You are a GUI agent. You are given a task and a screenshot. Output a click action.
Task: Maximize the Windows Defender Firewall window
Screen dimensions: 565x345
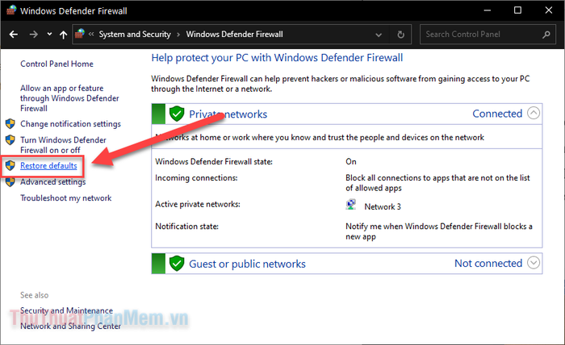(x=518, y=10)
